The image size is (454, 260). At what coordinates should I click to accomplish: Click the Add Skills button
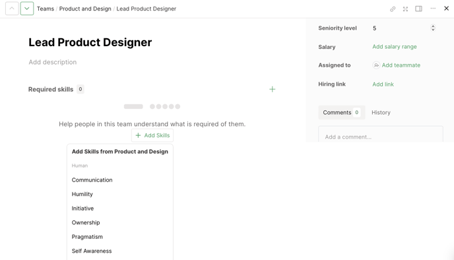(152, 135)
